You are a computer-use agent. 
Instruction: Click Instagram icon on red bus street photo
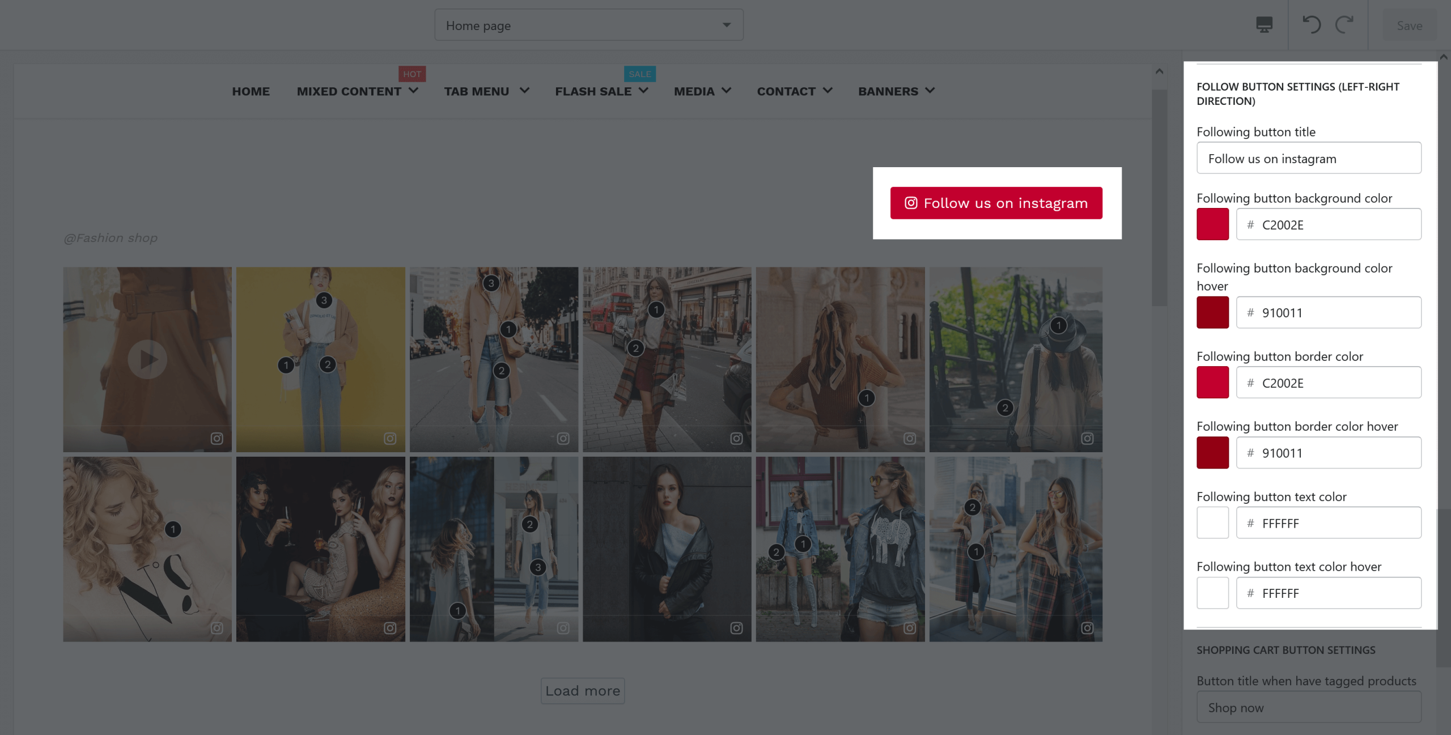pos(736,438)
